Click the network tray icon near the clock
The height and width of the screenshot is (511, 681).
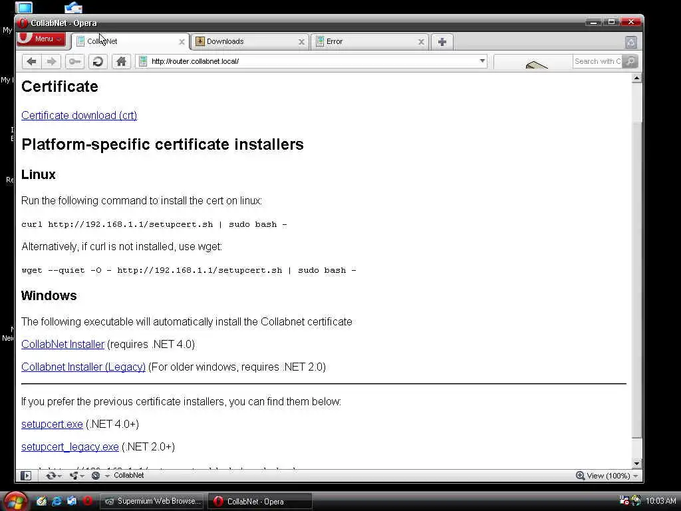point(636,500)
